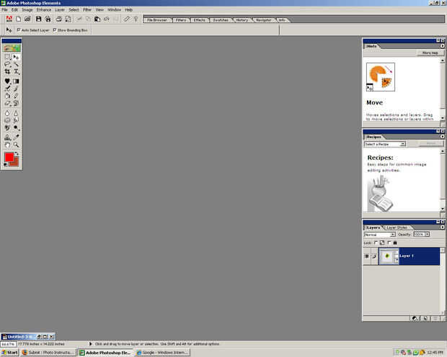447x357 pixels.
Task: Reset to default colors icon
Action: pos(6,165)
